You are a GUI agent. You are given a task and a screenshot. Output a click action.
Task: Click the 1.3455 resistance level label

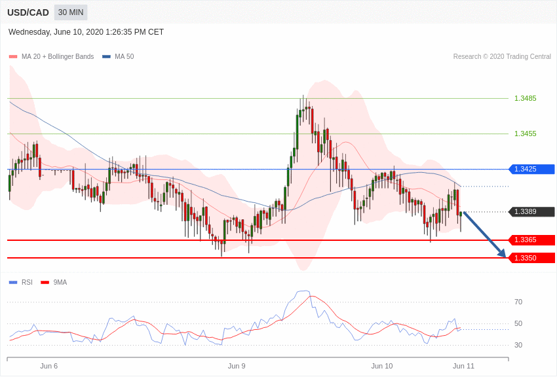point(526,134)
